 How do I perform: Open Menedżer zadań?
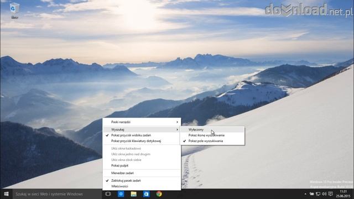click(142, 173)
